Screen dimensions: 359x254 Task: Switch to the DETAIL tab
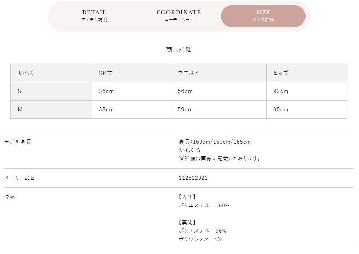click(94, 16)
